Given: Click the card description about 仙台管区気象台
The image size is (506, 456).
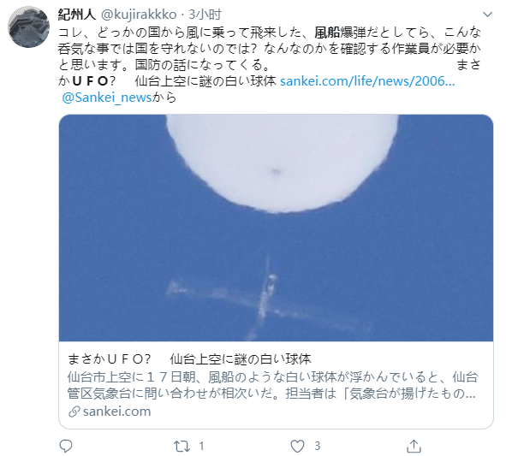Looking at the screenshot, I should pyautogui.click(x=272, y=385).
